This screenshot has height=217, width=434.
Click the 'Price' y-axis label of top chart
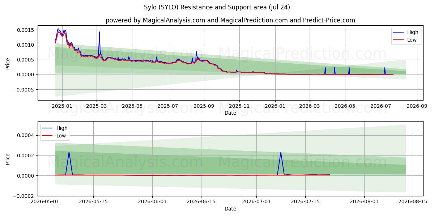[8, 63]
